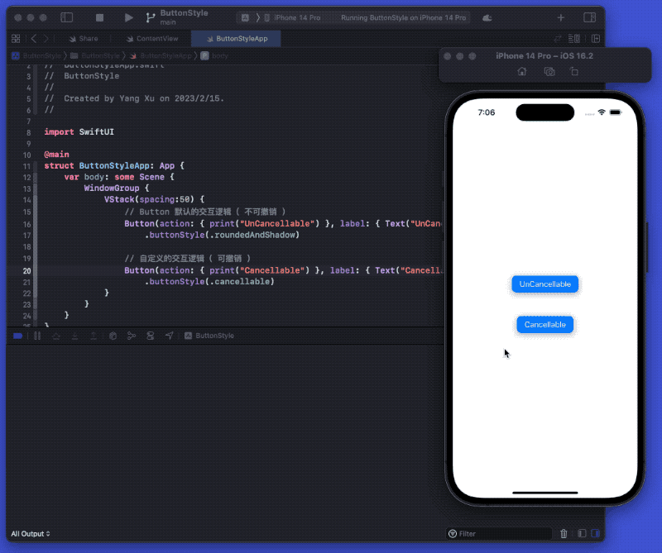The width and height of the screenshot is (662, 553).
Task: Click the Simulator Home button icon
Action: point(522,72)
